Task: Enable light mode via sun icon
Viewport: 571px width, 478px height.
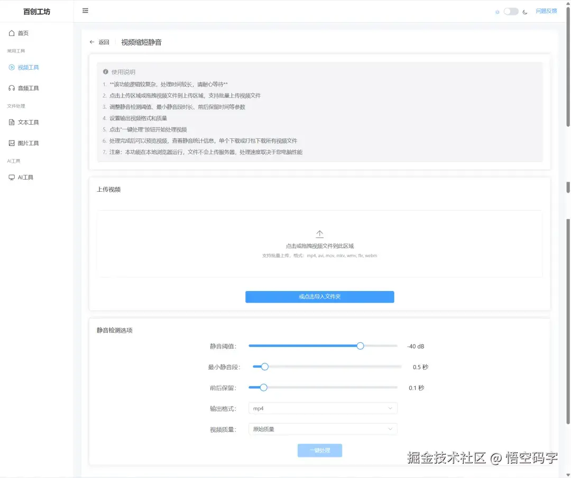Action: coord(497,11)
